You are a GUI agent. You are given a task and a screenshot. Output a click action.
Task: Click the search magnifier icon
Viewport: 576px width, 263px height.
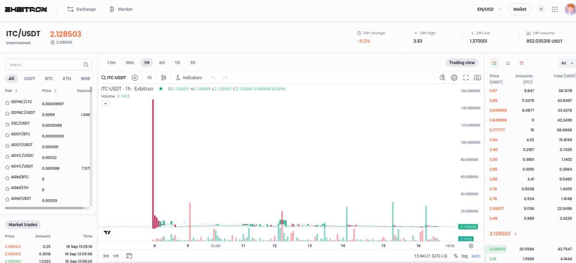click(x=86, y=65)
